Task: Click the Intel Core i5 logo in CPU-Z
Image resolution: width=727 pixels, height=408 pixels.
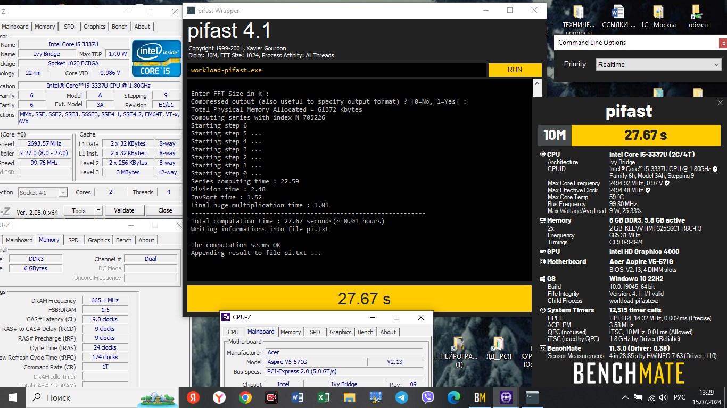Action: point(156,57)
